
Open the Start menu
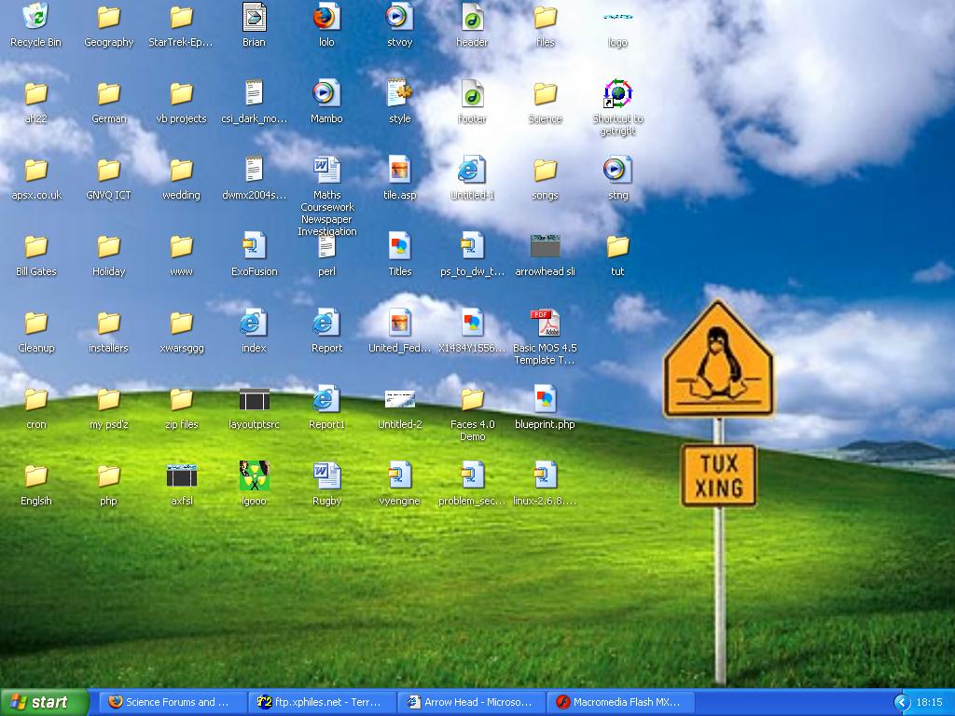pyautogui.click(x=45, y=702)
